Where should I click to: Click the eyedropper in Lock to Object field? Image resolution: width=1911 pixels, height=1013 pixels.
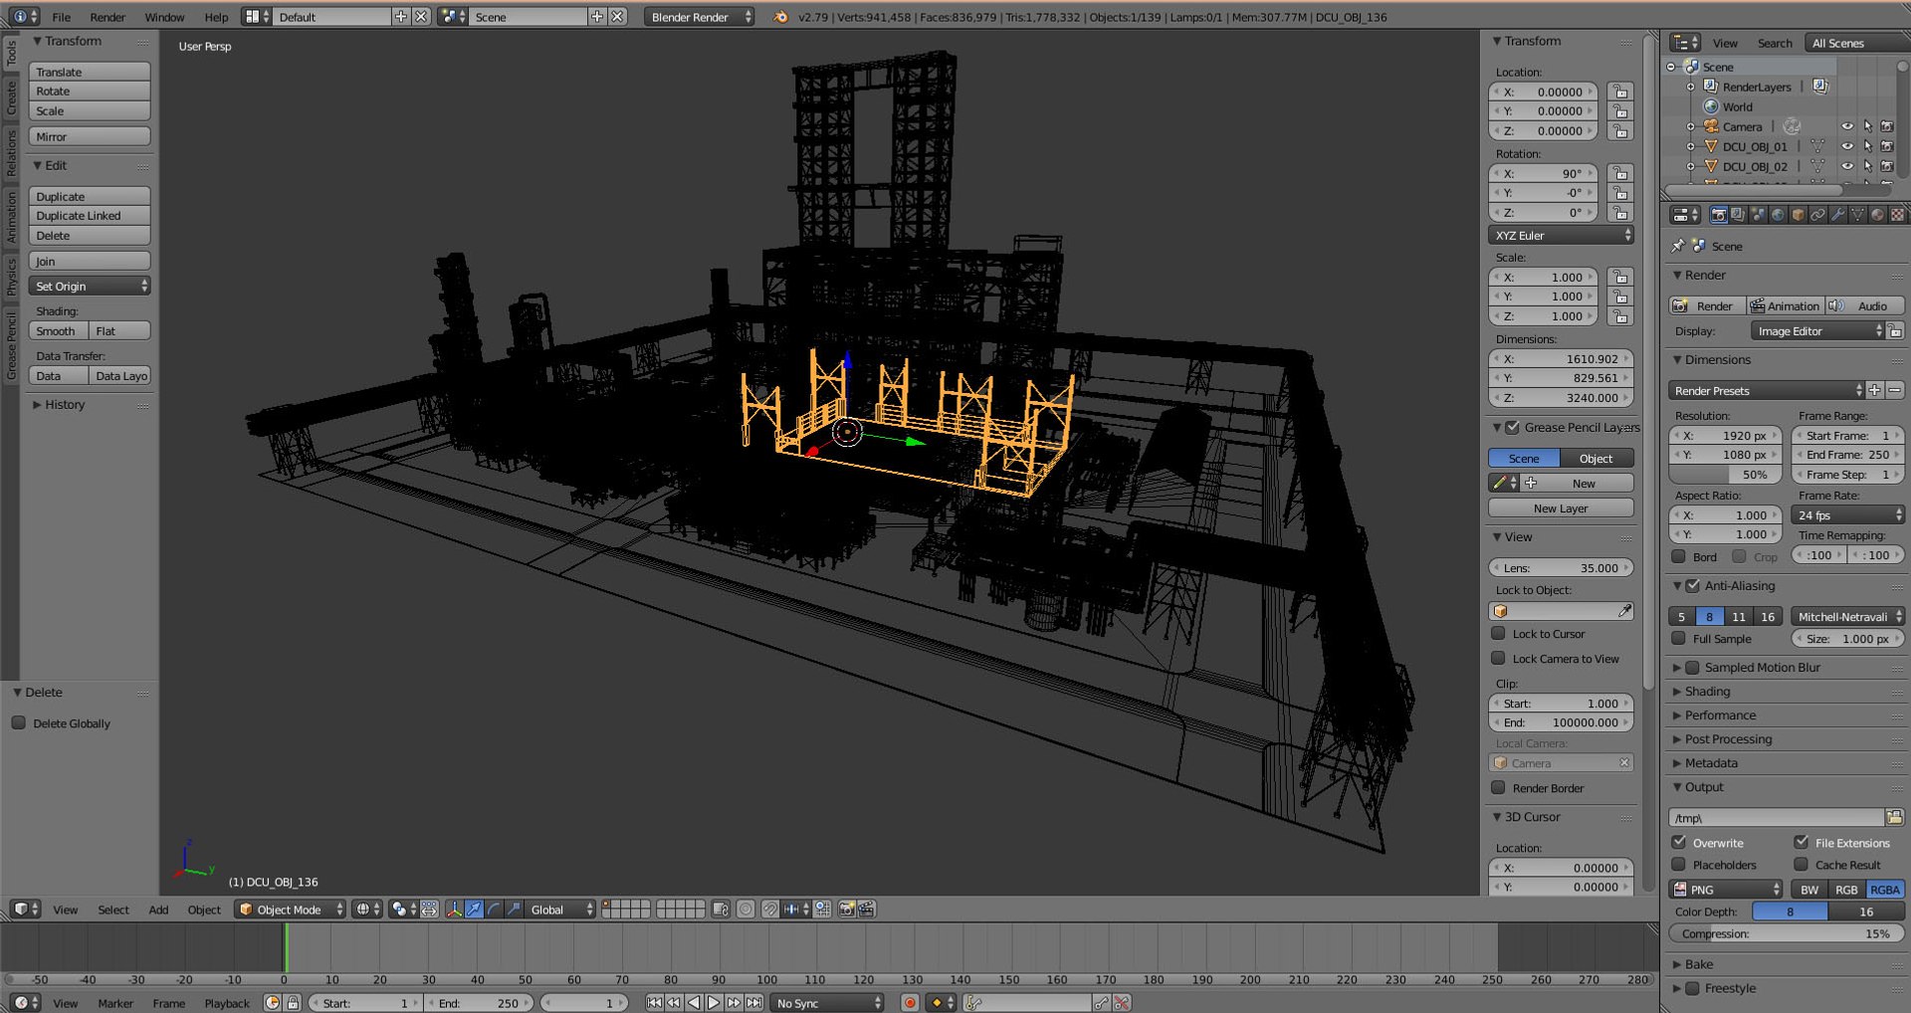tap(1624, 611)
